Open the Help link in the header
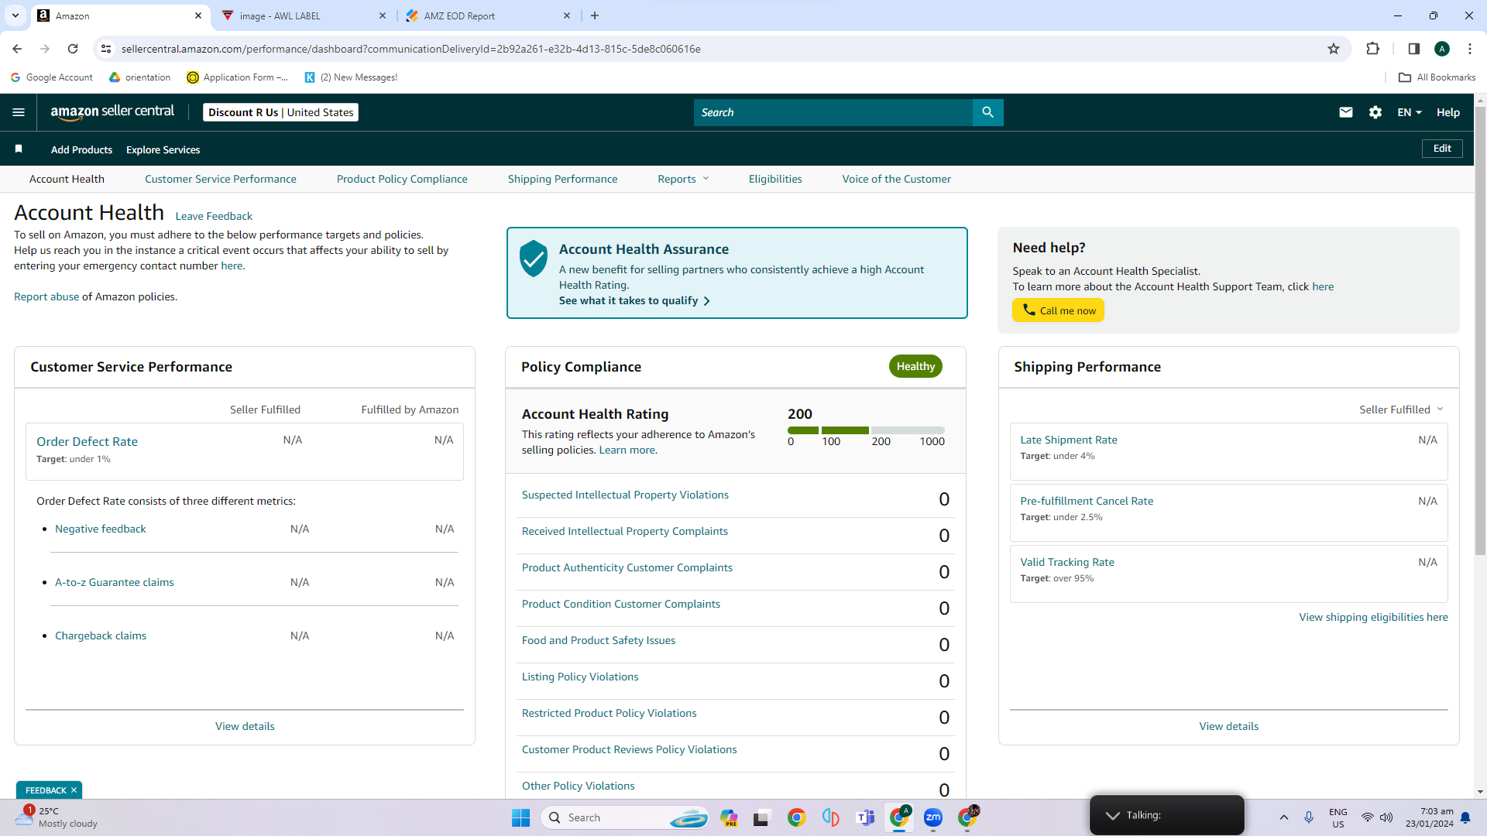Image resolution: width=1487 pixels, height=836 pixels. 1448,112
